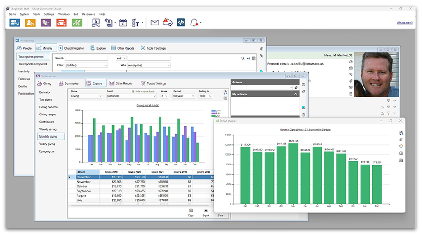The width and height of the screenshot is (422, 239).
Task: Collapse the My actions panel
Action: point(295,94)
